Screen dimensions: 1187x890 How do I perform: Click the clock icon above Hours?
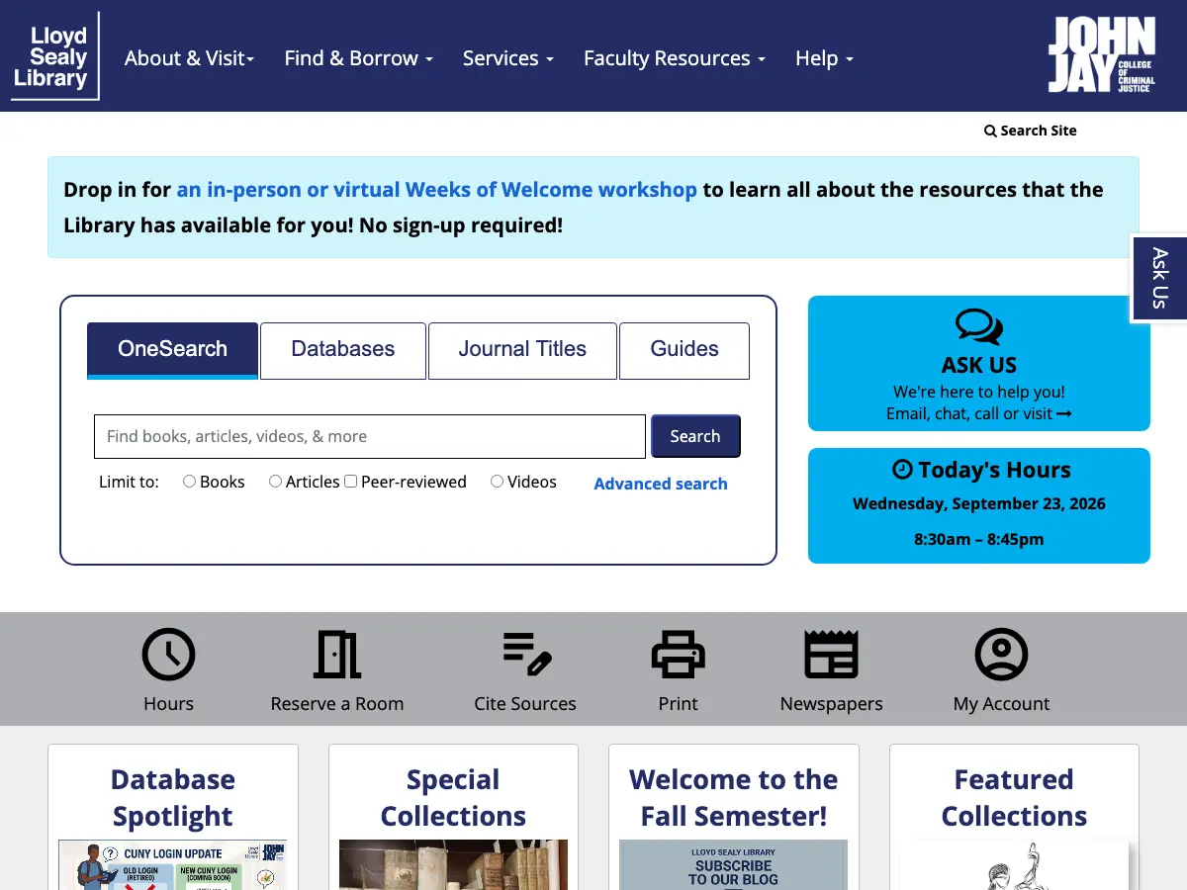coord(168,655)
